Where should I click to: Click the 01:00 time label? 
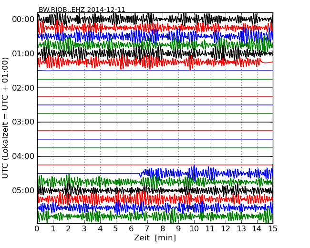pos(23,53)
